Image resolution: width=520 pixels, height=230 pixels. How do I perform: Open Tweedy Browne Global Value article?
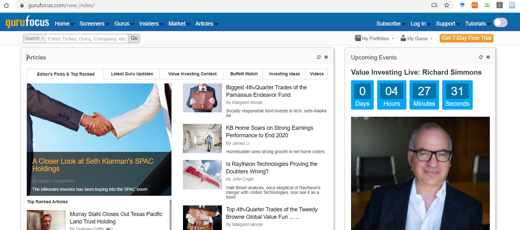tap(272, 213)
